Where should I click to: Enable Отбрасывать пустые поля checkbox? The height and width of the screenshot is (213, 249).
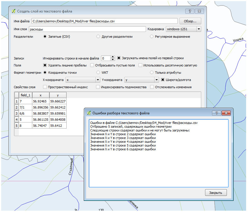(92, 65)
